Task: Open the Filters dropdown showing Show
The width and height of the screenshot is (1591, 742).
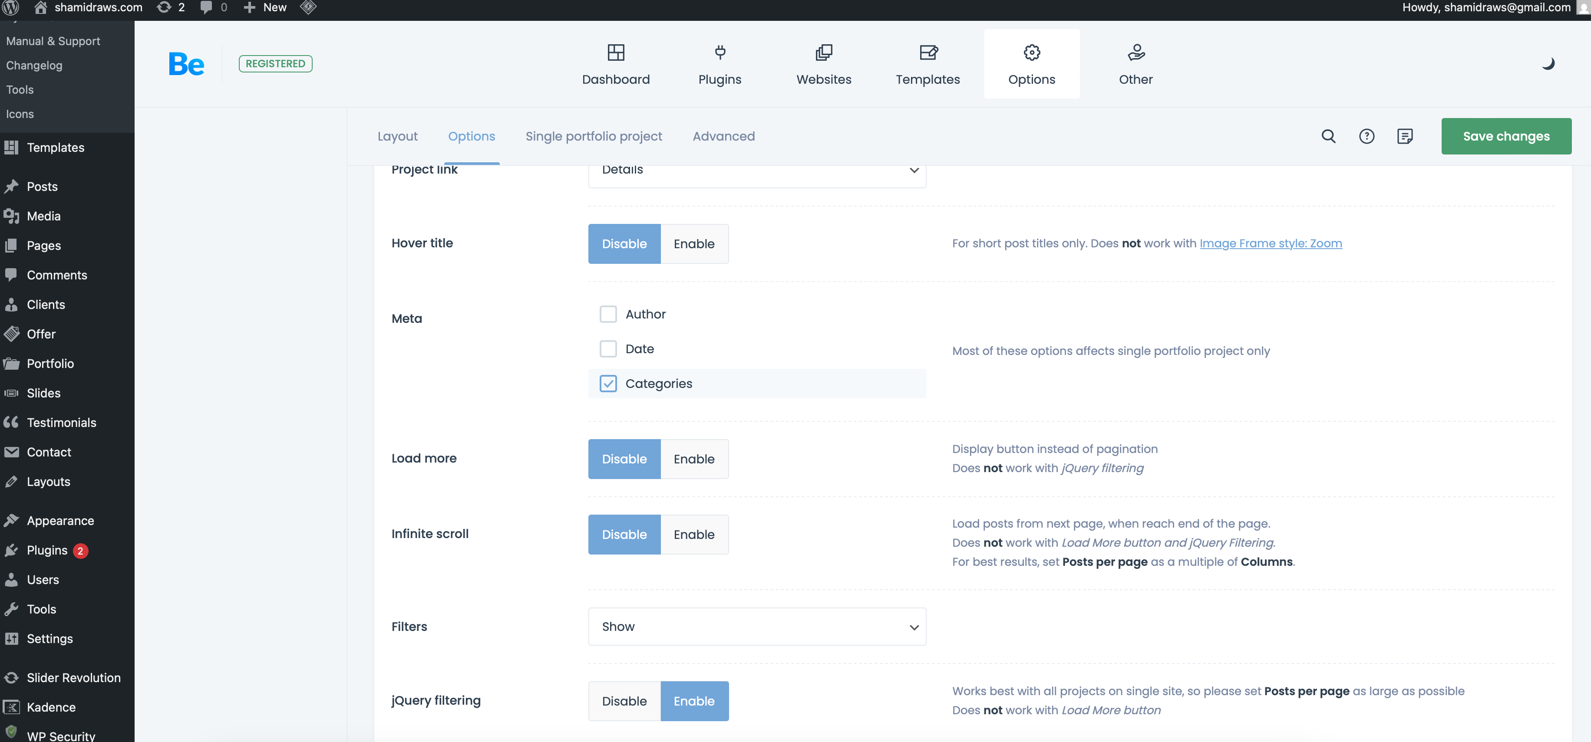Action: (x=756, y=627)
